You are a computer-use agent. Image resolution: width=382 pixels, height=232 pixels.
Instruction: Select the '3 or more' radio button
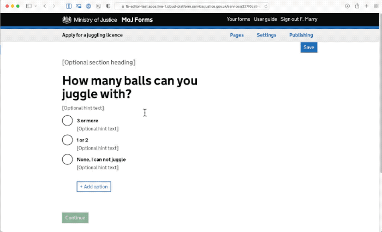(x=67, y=121)
